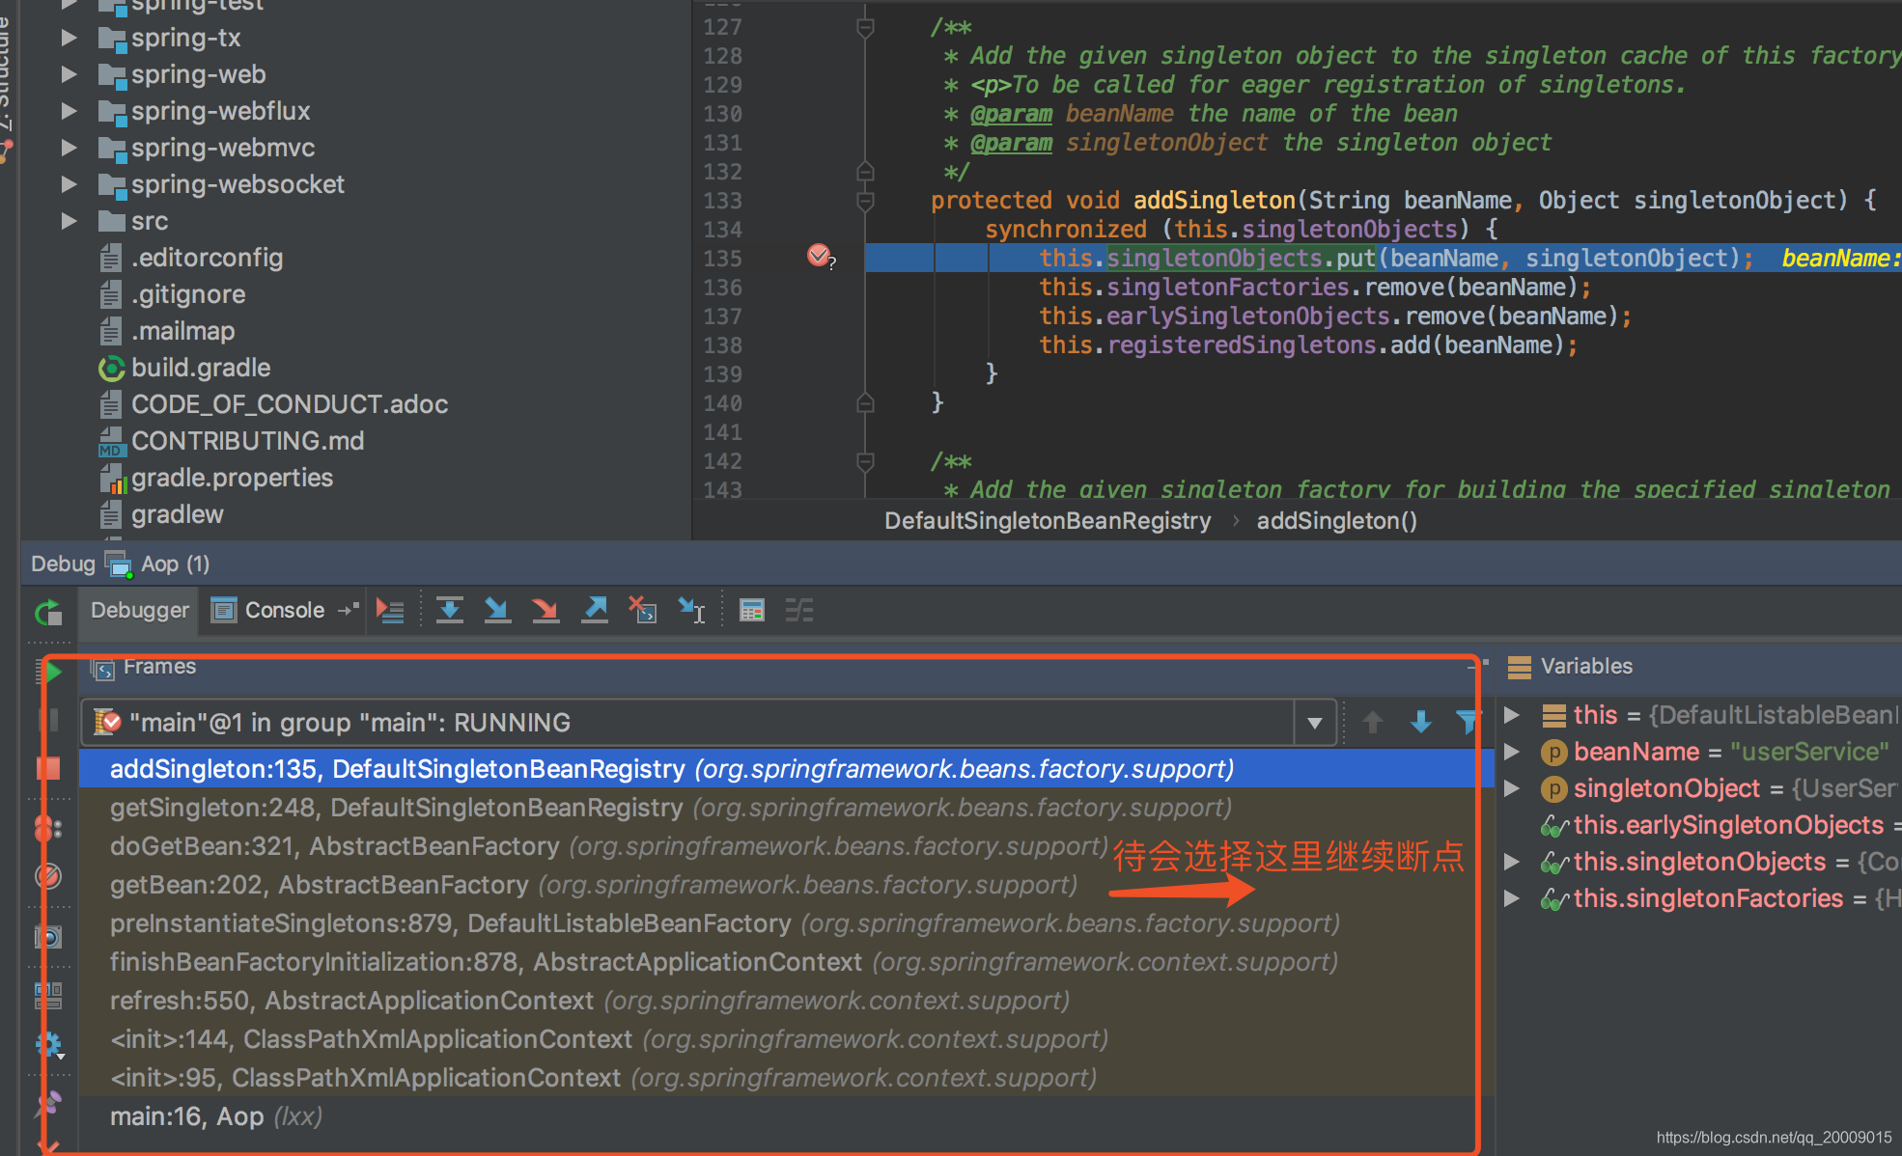Click Show Execution Point icon

click(390, 610)
